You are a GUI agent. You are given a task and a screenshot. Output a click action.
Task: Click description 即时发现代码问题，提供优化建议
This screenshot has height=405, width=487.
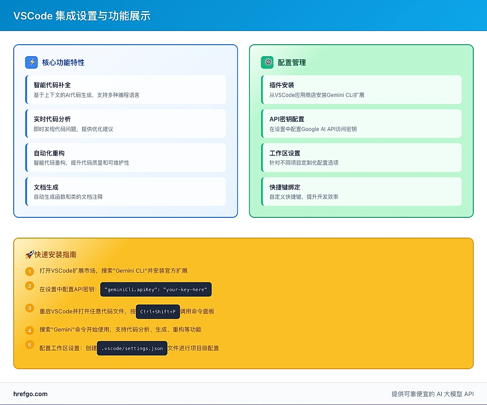click(73, 129)
